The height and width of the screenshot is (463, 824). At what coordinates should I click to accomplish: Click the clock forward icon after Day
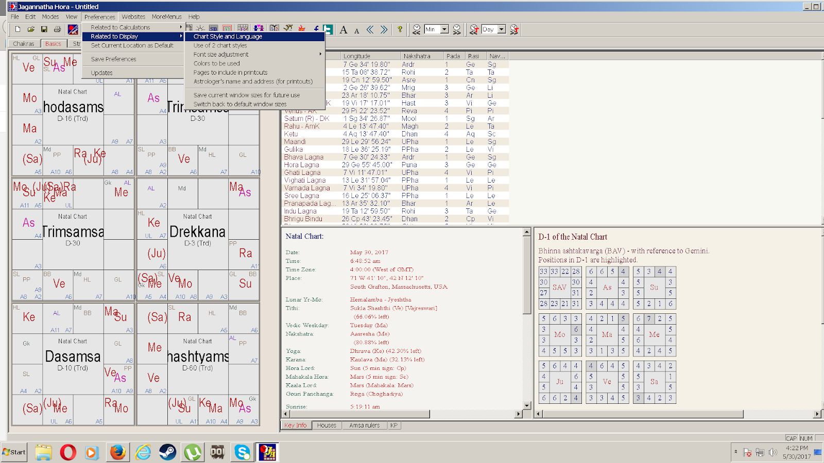pyautogui.click(x=514, y=30)
